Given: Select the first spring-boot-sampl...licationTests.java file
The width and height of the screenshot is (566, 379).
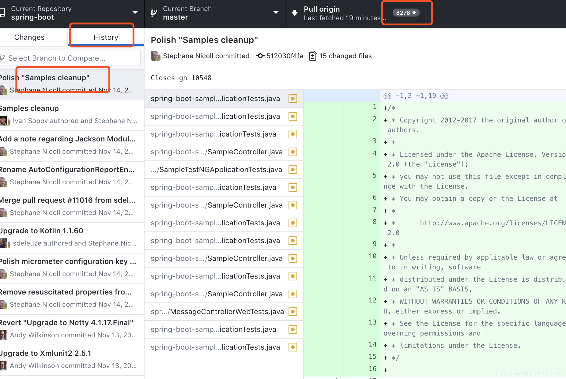Looking at the screenshot, I should point(224,99).
